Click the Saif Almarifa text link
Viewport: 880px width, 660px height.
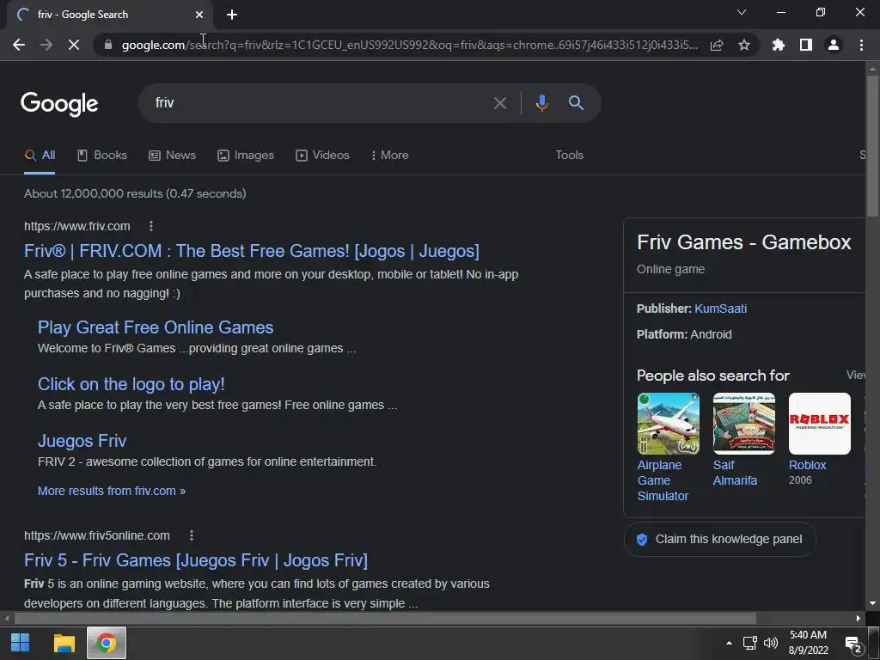coord(736,474)
